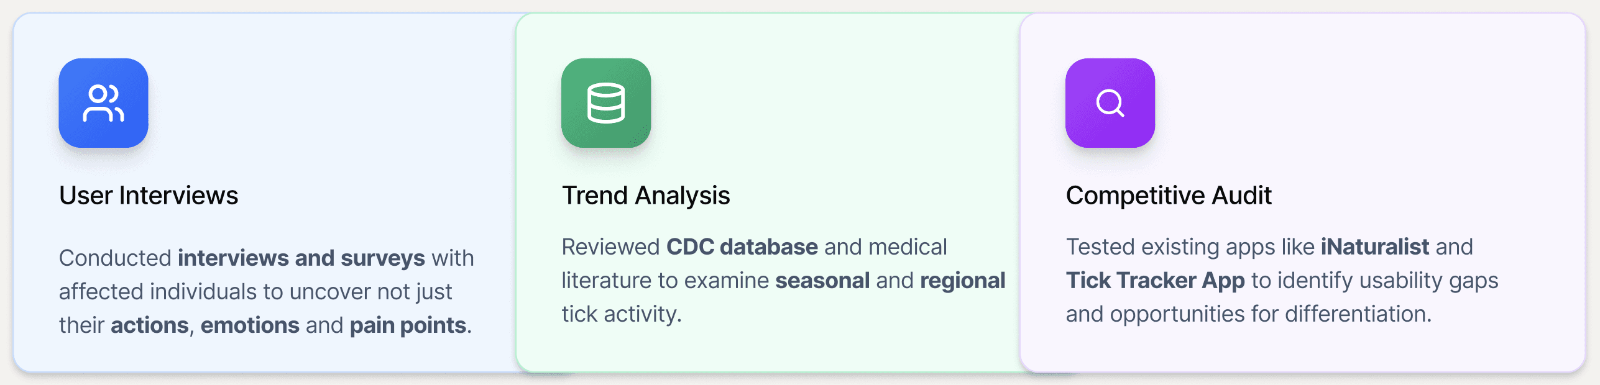Select the User Interviews heading
1600x385 pixels.
[x=149, y=196]
